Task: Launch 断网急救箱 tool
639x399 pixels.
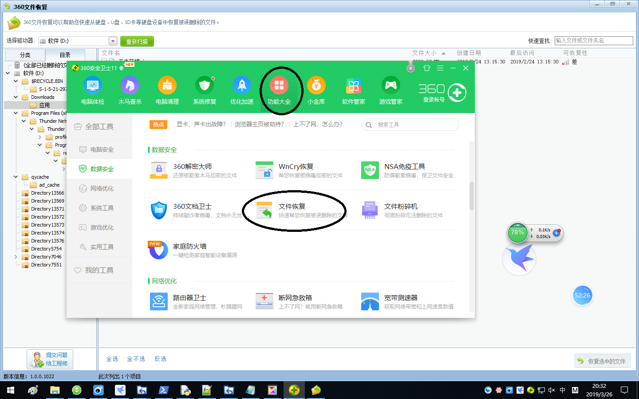Action: [300, 301]
